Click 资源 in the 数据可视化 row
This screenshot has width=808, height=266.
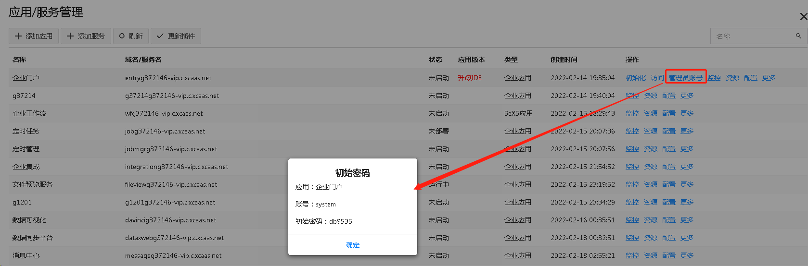[651, 220]
